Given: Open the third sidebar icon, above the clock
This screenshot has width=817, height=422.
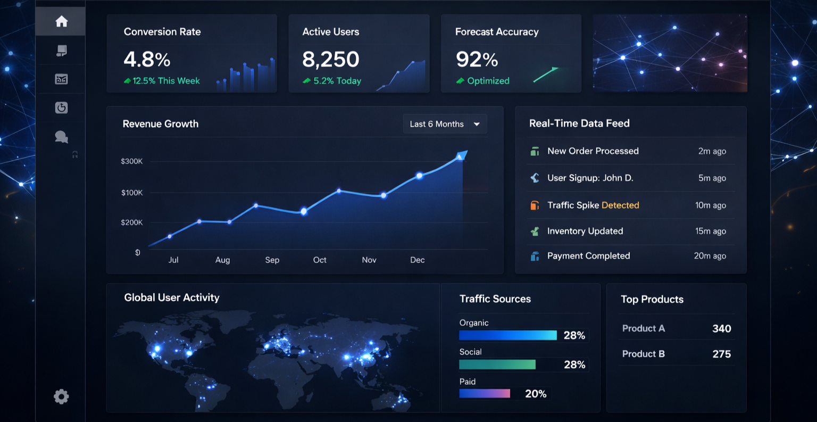Looking at the screenshot, I should [61, 79].
